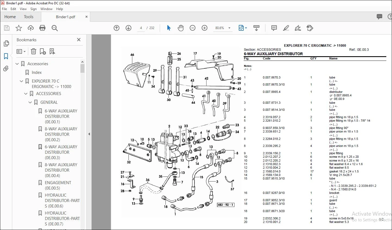Image resolution: width=392 pixels, height=230 pixels.
Task: Collapse the navigation pane arrow
Action: [89, 134]
